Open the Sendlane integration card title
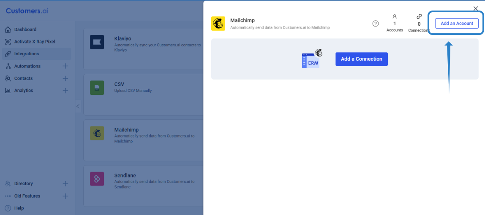 125,175
